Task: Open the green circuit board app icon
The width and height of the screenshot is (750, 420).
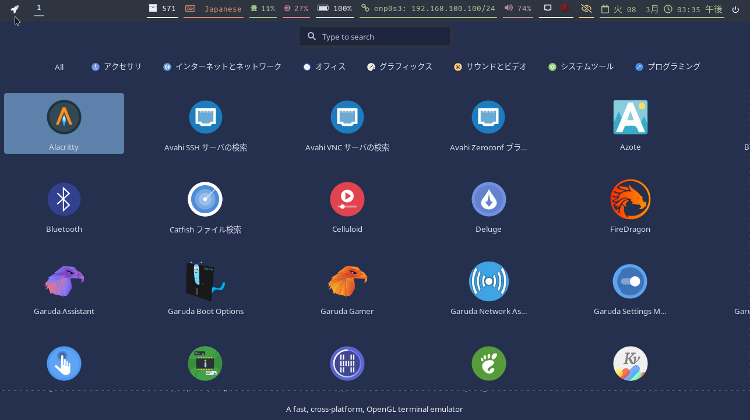Action: coord(205,363)
